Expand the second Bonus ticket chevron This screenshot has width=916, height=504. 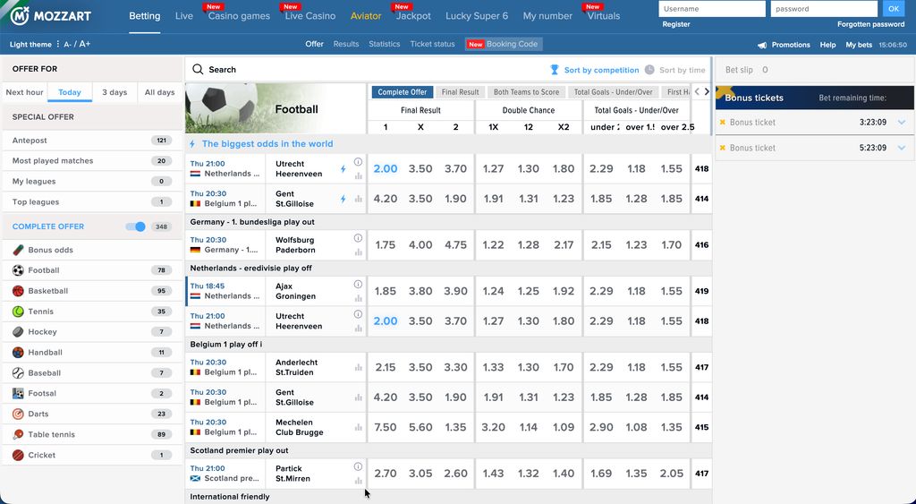pos(902,148)
